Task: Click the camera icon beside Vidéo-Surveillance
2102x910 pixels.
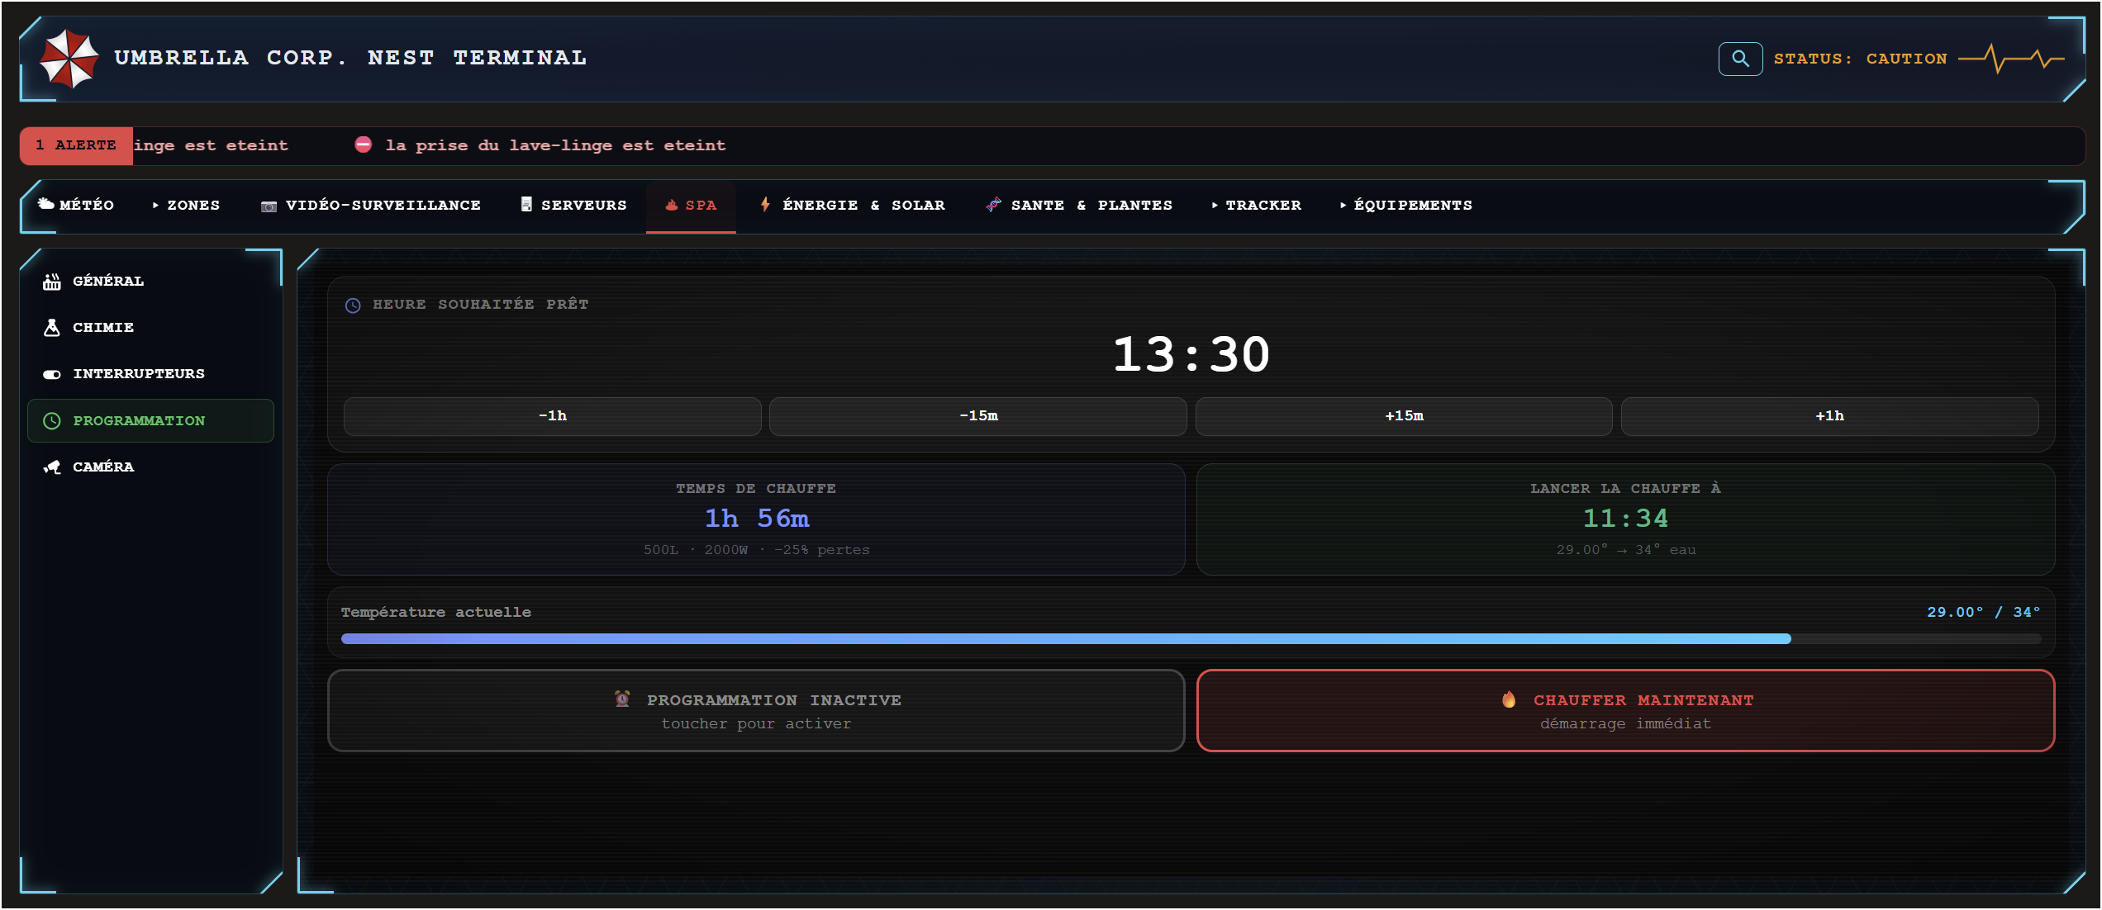Action: pos(269,206)
